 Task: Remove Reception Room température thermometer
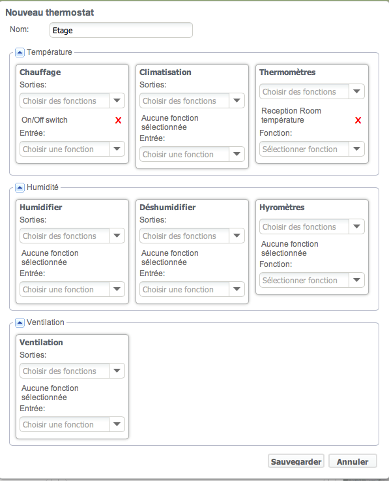coord(358,120)
